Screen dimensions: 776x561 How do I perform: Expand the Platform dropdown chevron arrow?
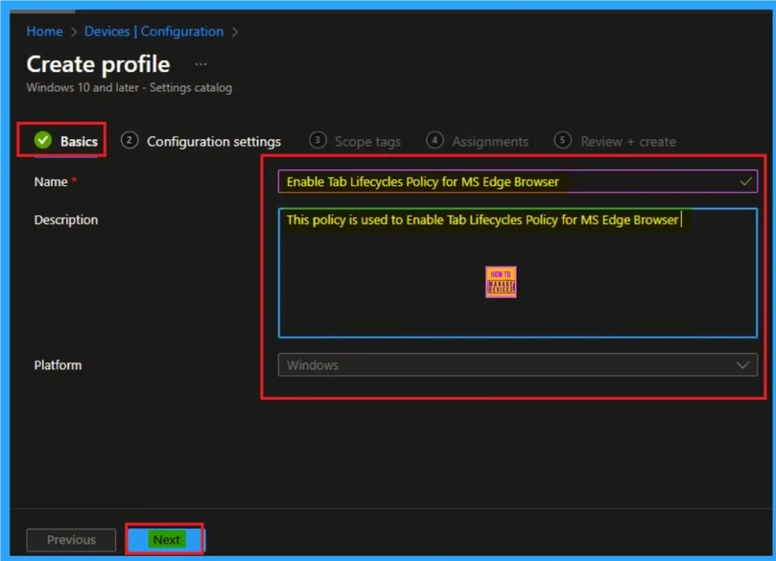pyautogui.click(x=743, y=365)
